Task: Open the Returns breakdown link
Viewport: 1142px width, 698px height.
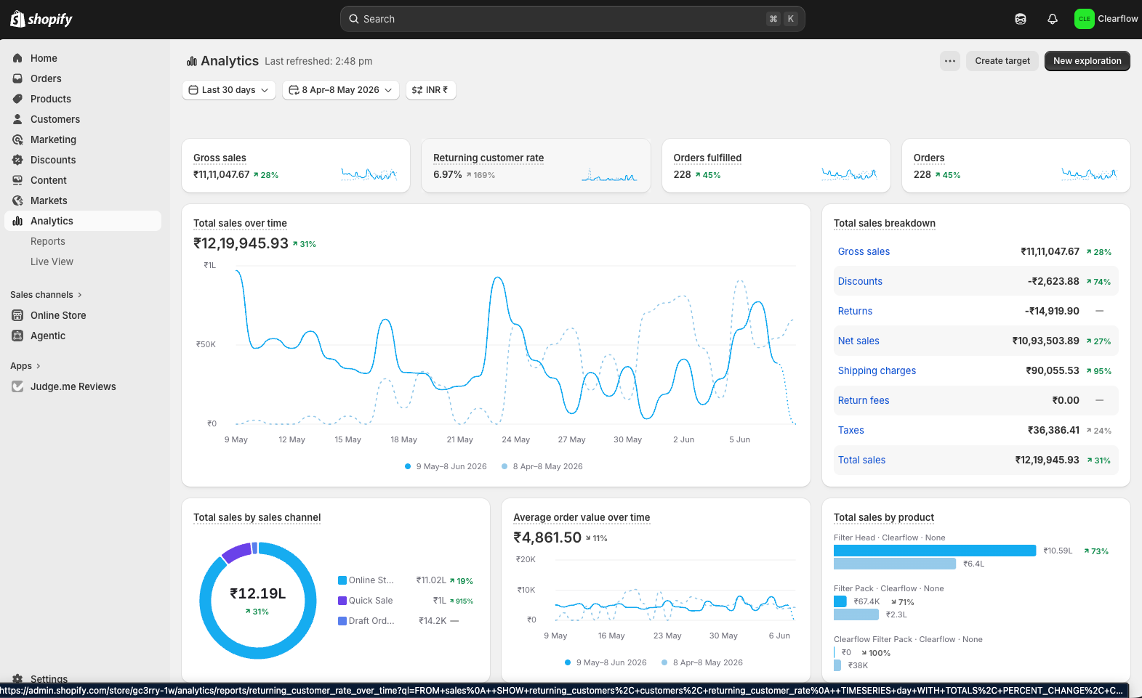Action: [x=855, y=311]
